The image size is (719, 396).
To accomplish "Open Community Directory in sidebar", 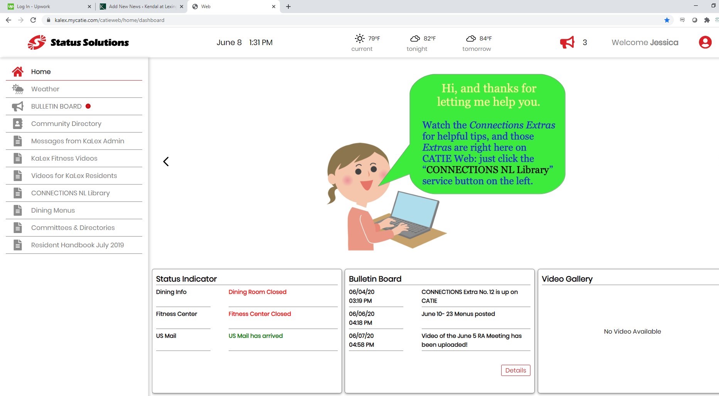I will 74,124.
